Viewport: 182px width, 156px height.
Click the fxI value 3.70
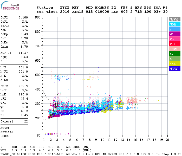pos(24,38)
